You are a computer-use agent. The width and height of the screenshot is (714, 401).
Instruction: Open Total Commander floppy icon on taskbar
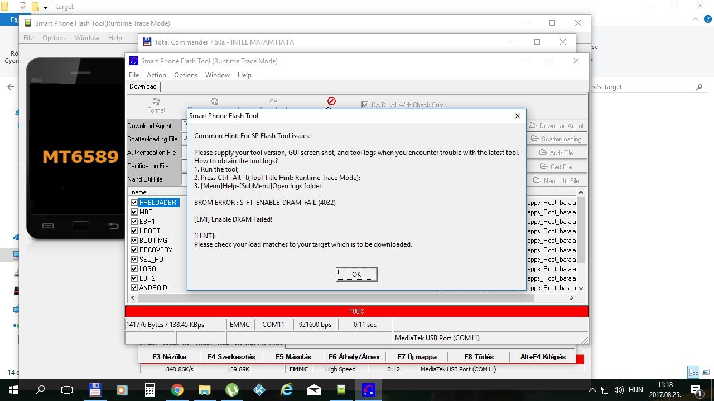95,390
